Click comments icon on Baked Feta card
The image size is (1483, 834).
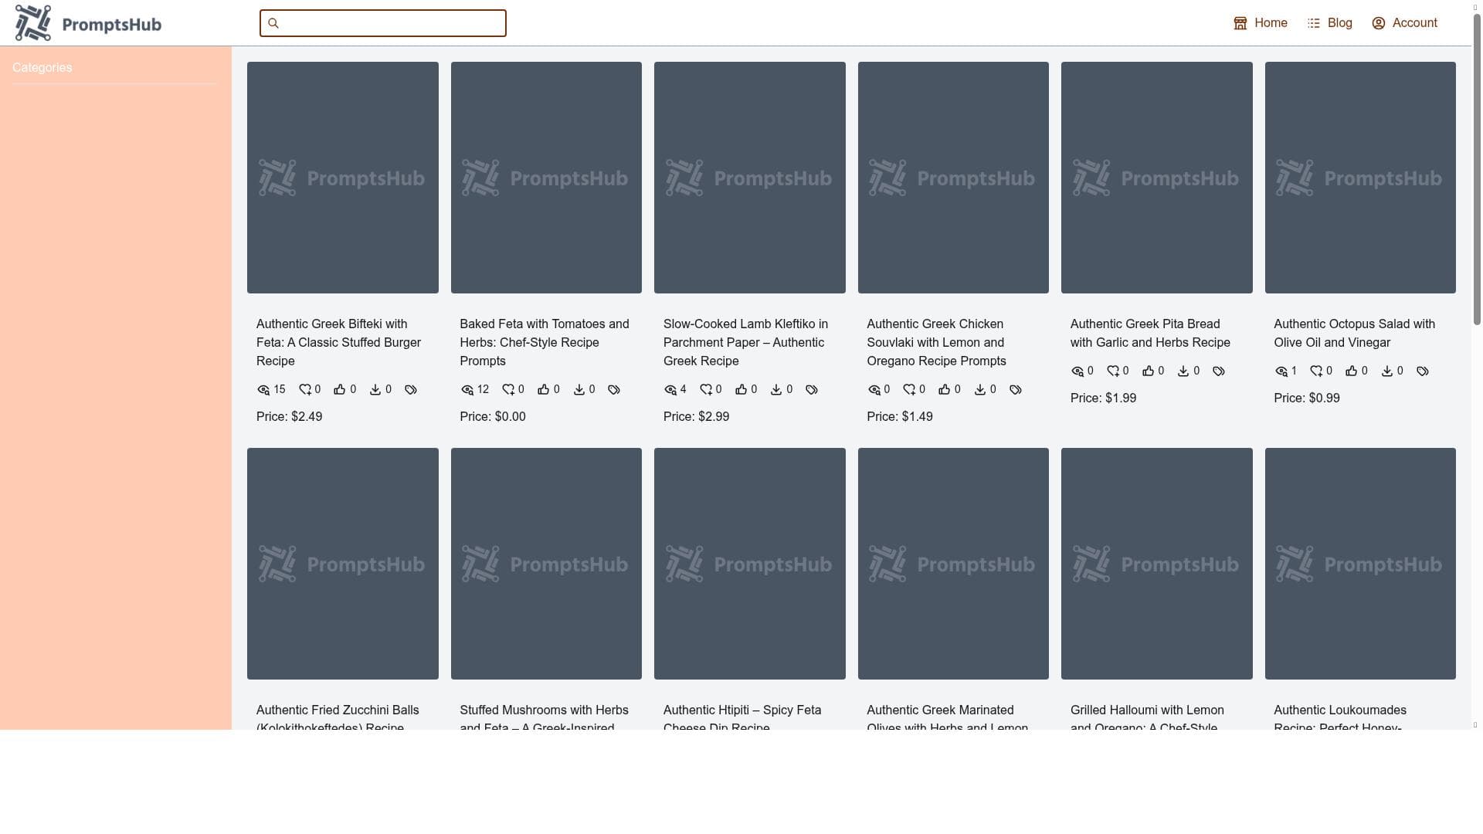508,390
